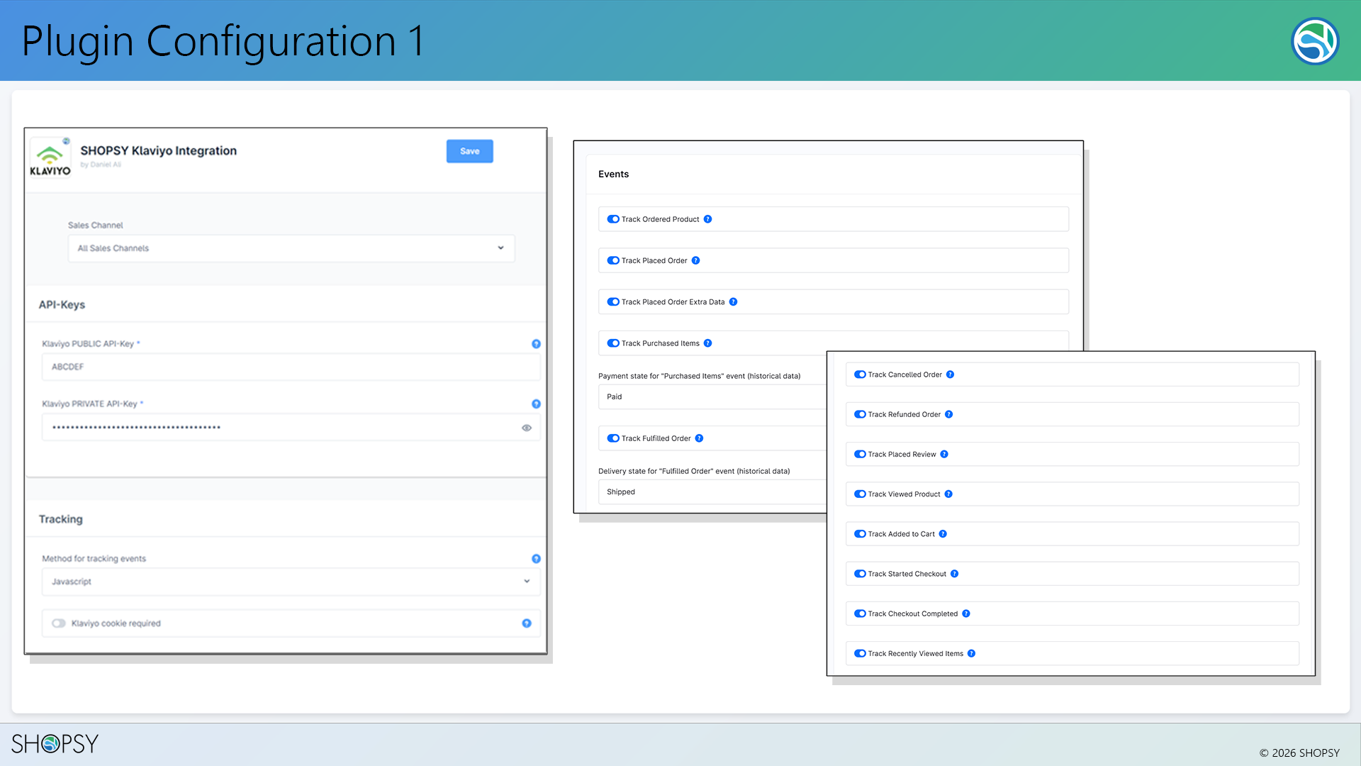
Task: Click the Klaviyo plugin logo
Action: click(50, 157)
